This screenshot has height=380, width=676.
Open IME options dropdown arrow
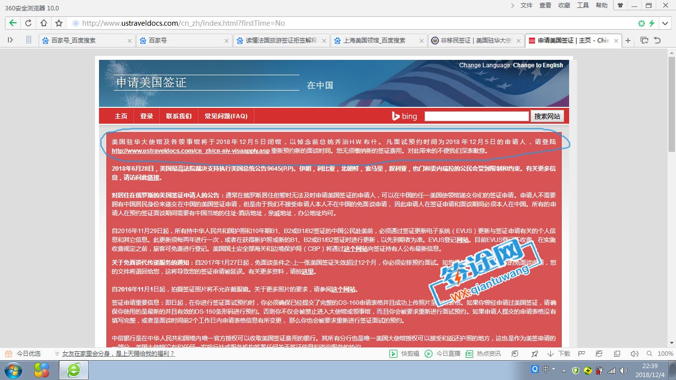click(x=552, y=370)
